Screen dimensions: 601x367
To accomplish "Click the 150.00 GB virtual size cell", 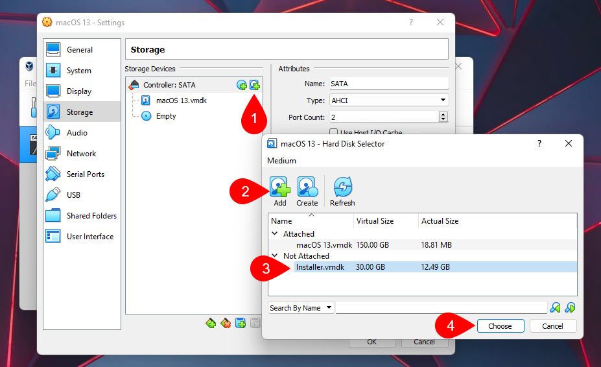I will (372, 244).
